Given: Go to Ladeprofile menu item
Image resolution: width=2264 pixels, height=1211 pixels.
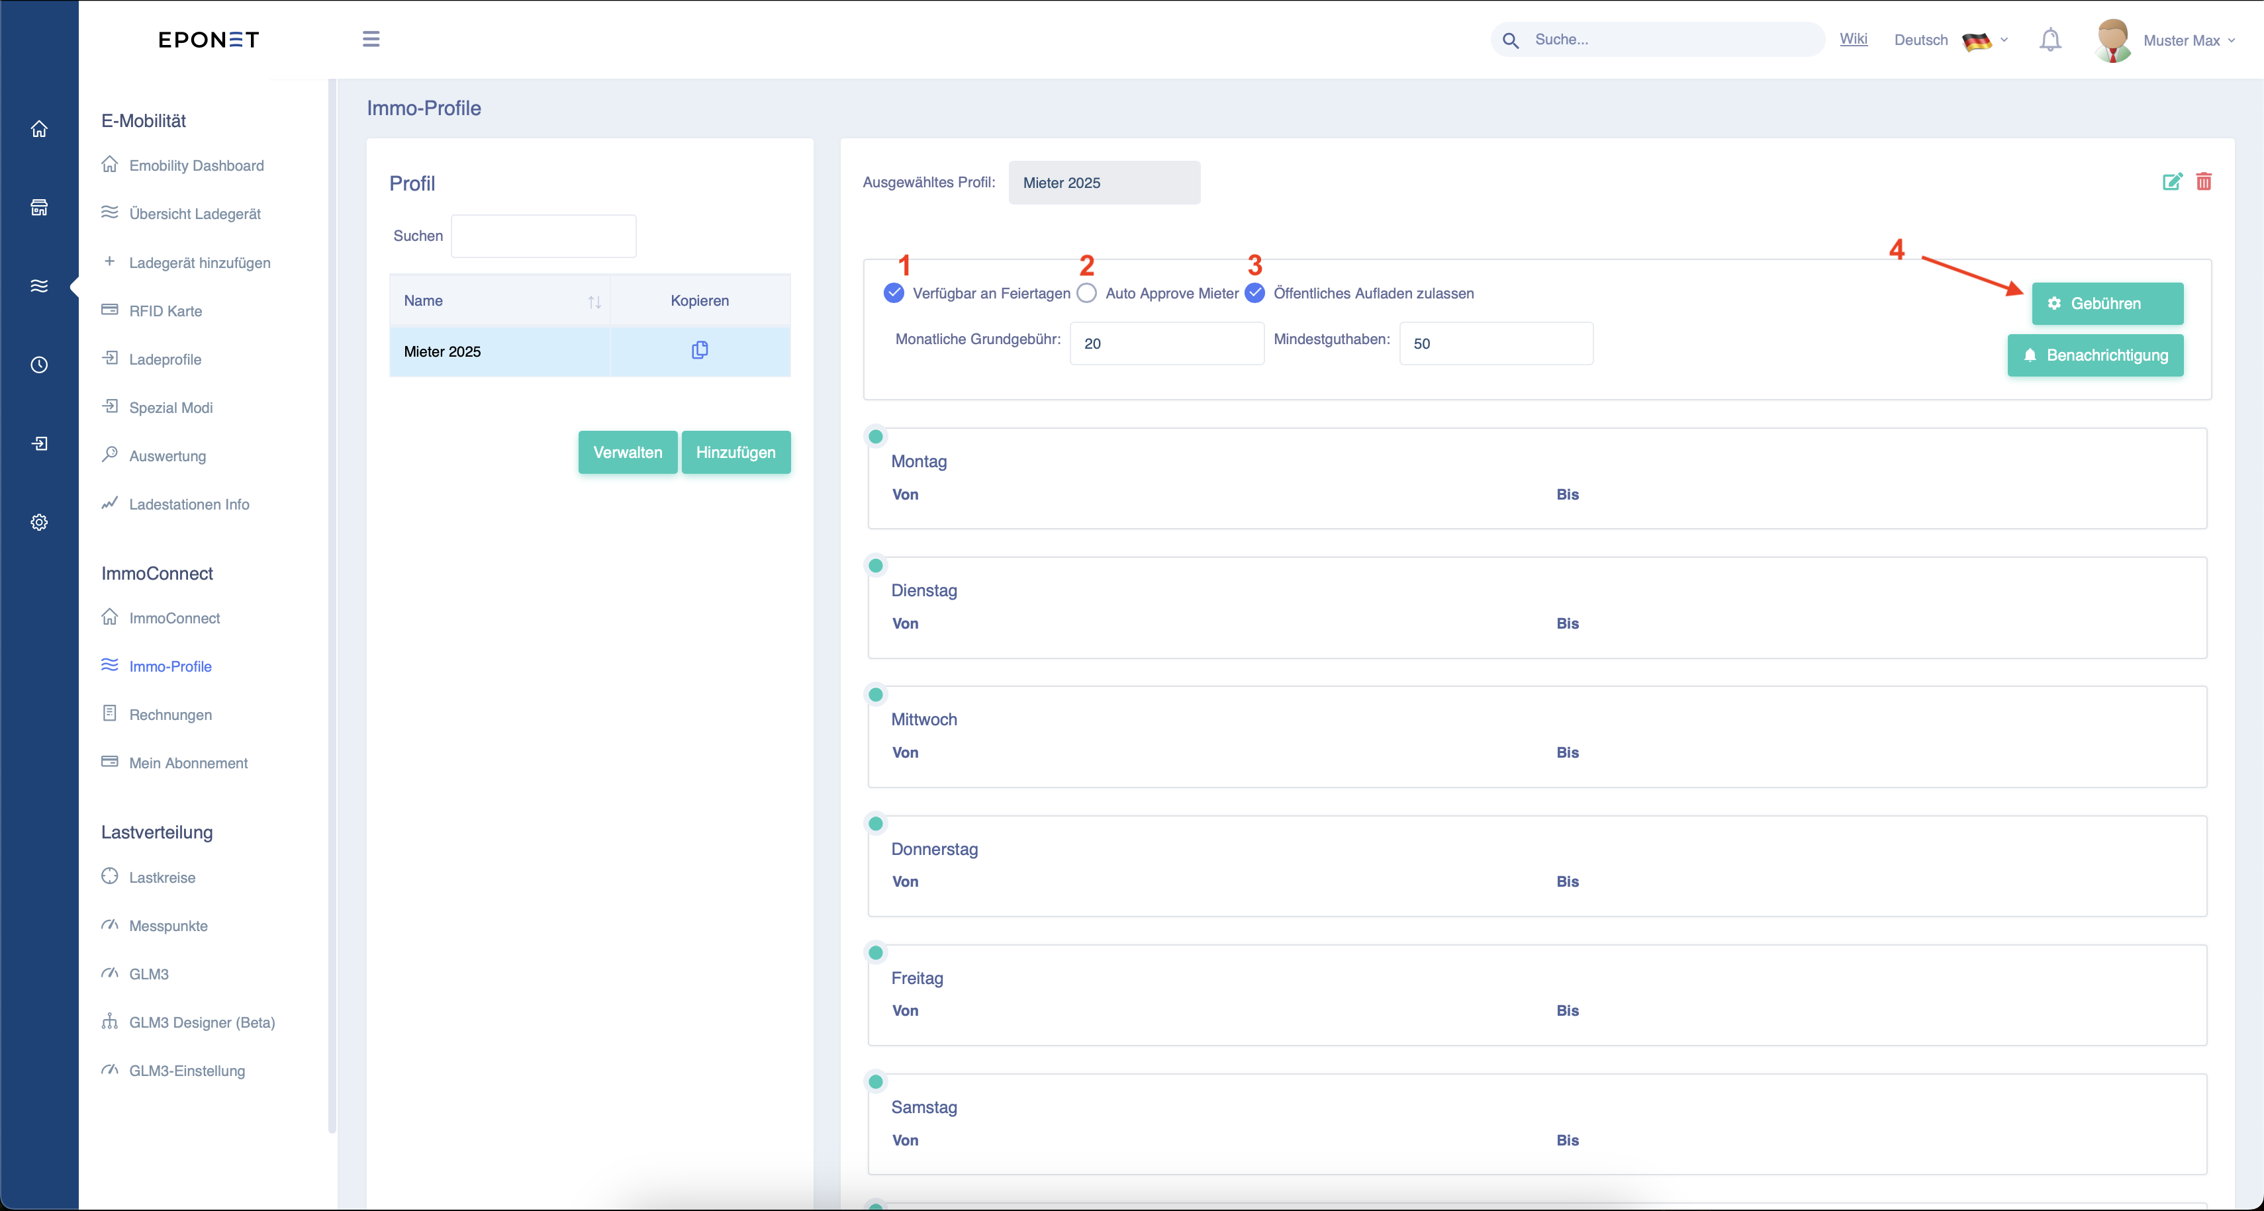Looking at the screenshot, I should pos(165,359).
